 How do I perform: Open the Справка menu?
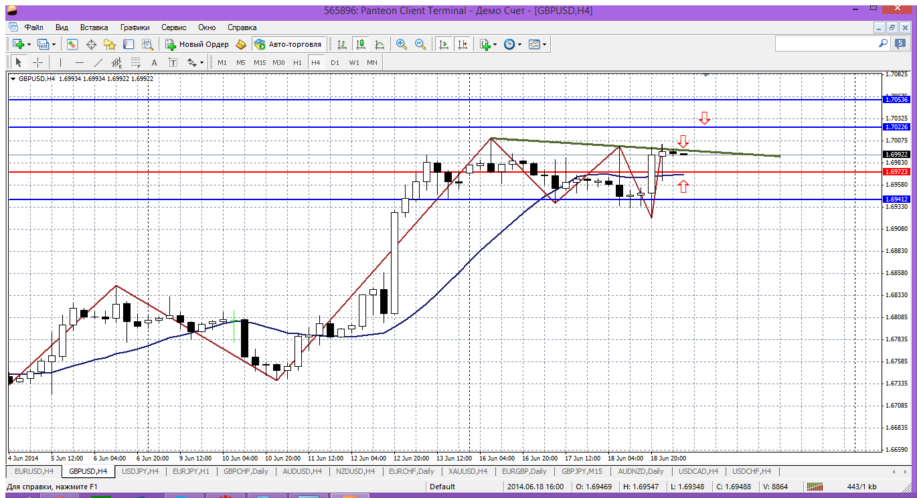tap(242, 27)
